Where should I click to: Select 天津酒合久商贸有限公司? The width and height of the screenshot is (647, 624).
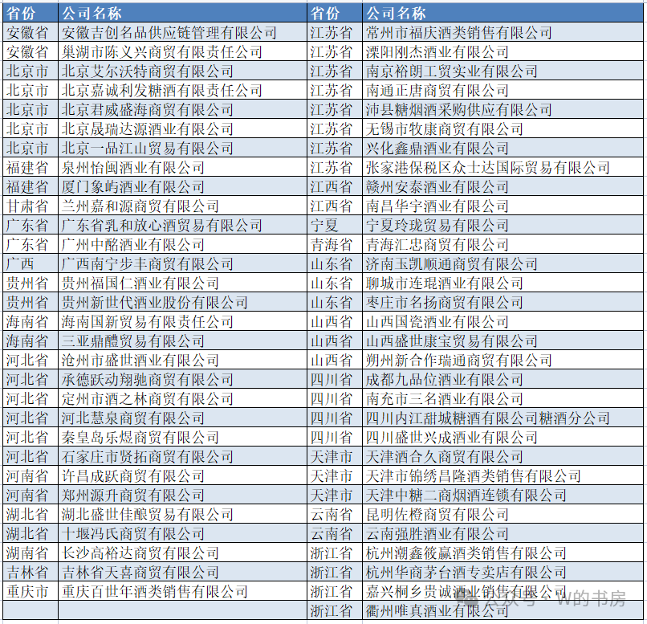(503, 456)
